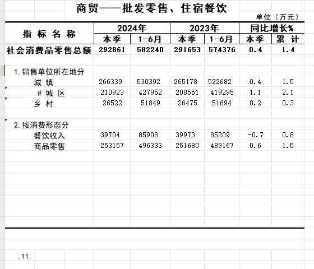The image size is (314, 269).
Task: Select cell with value 292861
Action: click(112, 50)
